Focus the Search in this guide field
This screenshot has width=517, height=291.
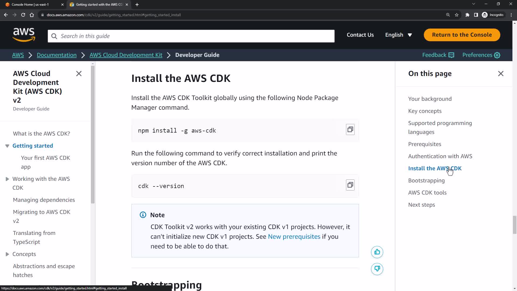191,36
